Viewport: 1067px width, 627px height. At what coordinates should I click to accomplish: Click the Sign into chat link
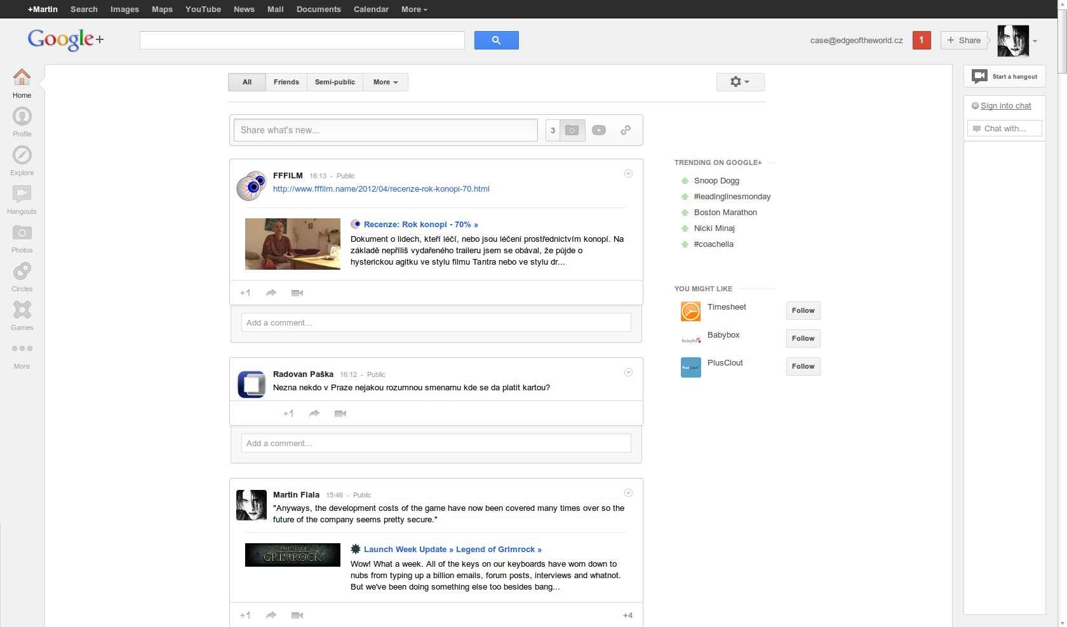[1005, 106]
